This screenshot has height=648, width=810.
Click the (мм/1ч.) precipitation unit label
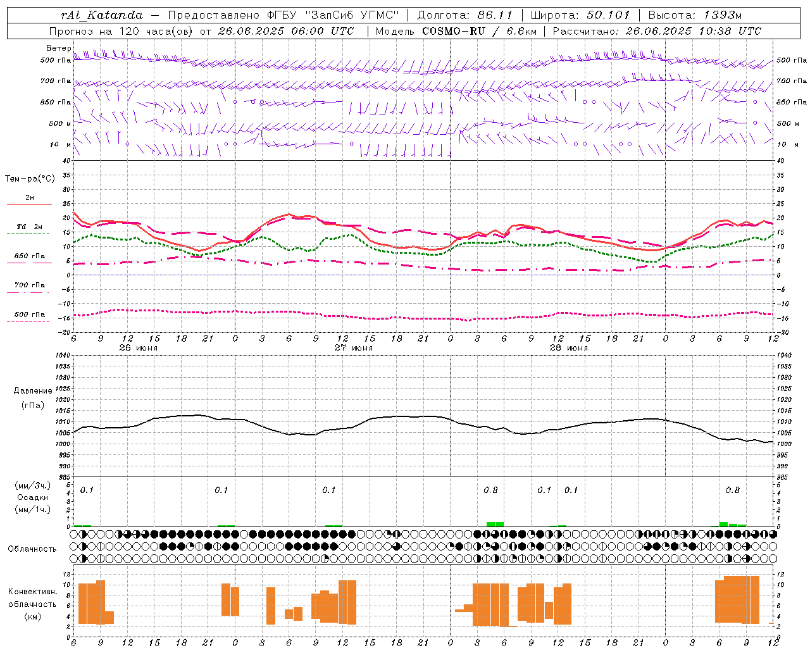click(33, 509)
